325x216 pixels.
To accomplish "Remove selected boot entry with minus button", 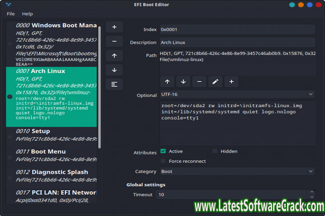I will pyautogui.click(x=114, y=41).
